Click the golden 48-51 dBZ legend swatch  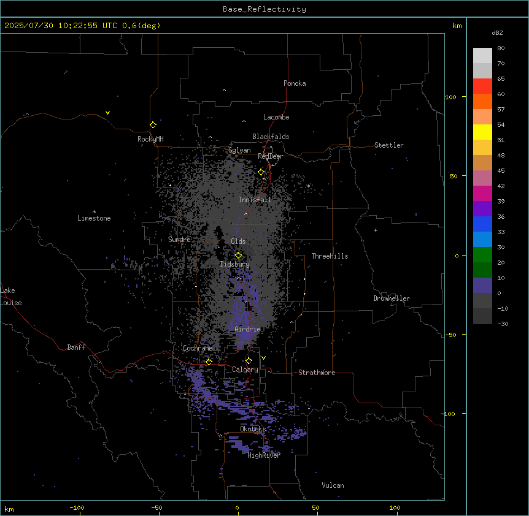tap(482, 148)
